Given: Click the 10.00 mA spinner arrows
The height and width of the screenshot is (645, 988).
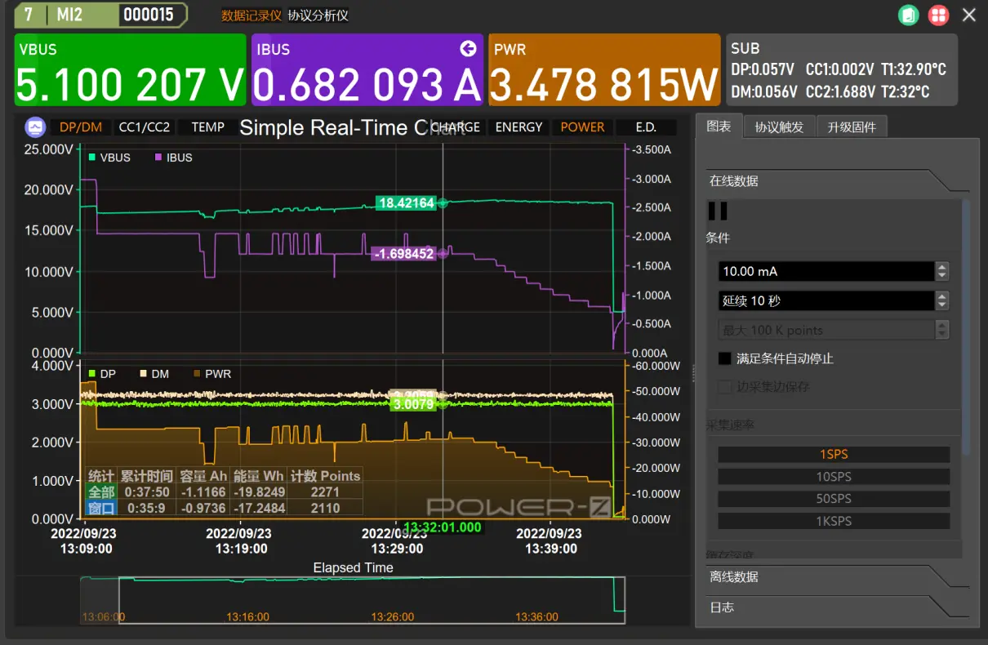Looking at the screenshot, I should (x=942, y=271).
